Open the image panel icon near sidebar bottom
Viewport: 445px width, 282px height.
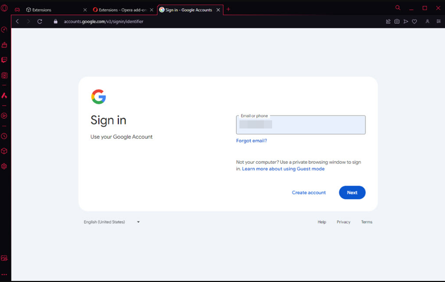coord(4,258)
